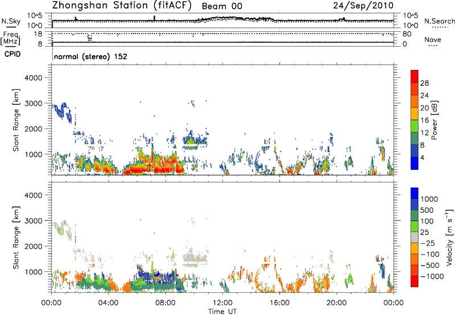Click the '04:00' time tick label
The image size is (455, 315).
108,303
